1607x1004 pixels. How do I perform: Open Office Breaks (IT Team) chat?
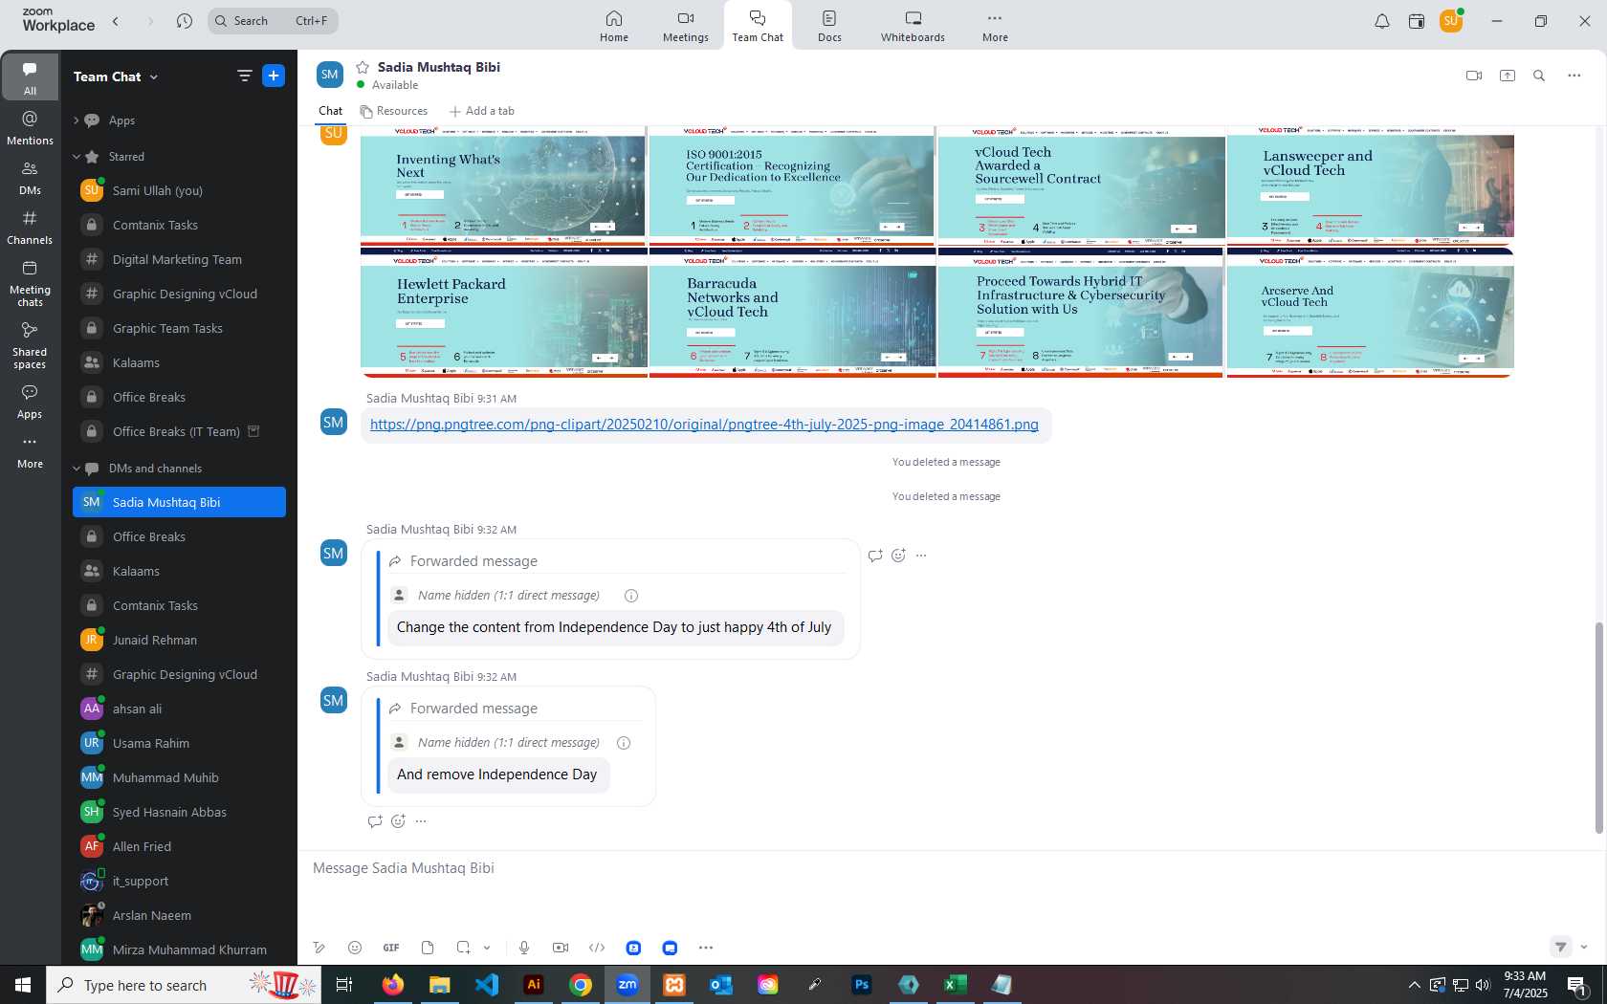coord(179,431)
